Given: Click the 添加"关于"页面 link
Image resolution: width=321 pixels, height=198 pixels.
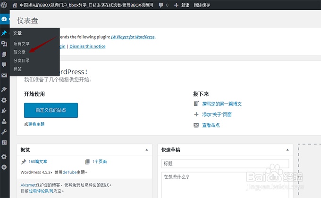Looking at the screenshot, I should [217, 114].
